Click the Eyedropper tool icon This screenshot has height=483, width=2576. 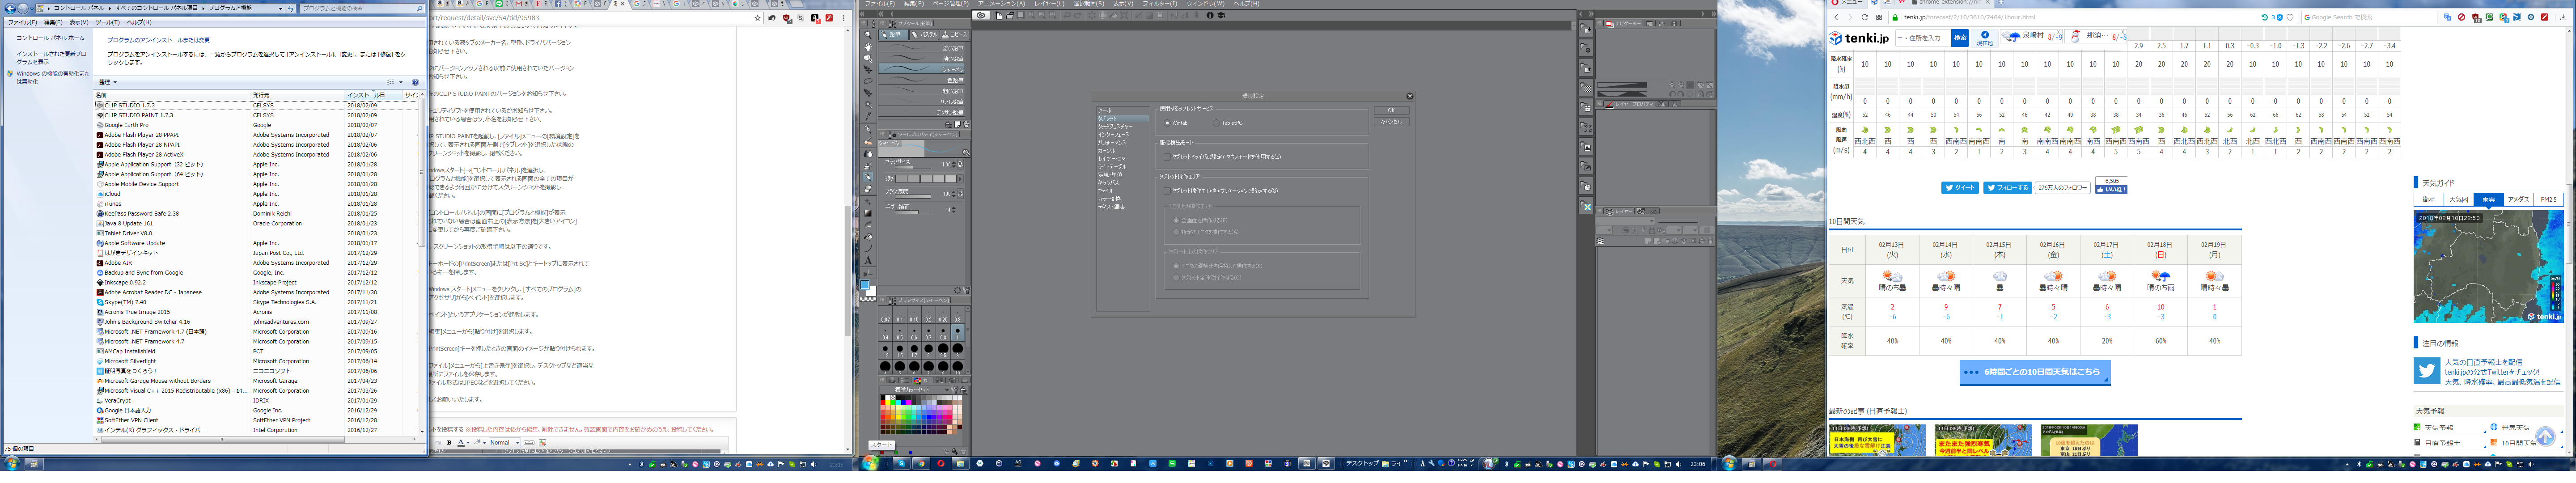[x=868, y=116]
